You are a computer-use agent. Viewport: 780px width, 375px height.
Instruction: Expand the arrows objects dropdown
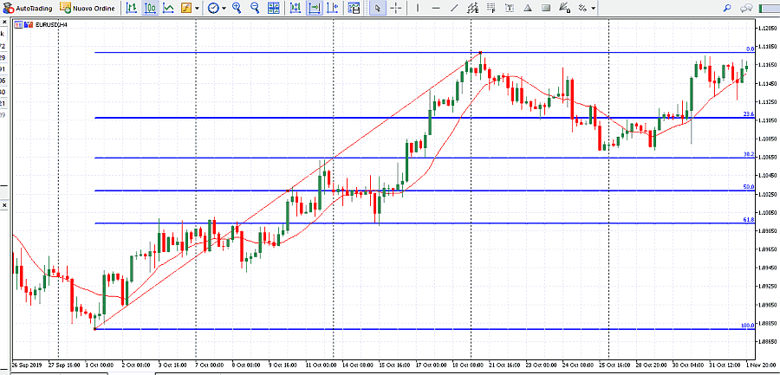tap(594, 8)
